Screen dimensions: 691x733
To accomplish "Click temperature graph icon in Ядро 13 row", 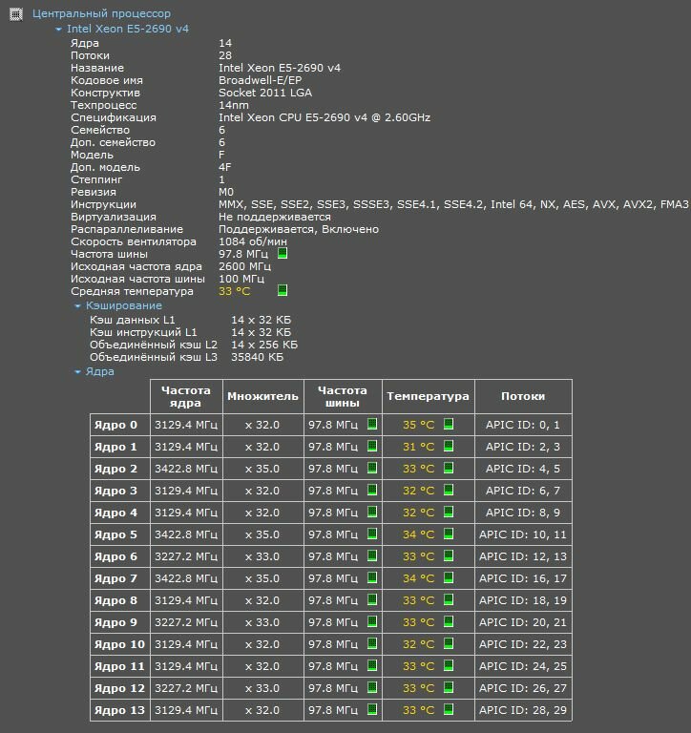I will click(449, 710).
